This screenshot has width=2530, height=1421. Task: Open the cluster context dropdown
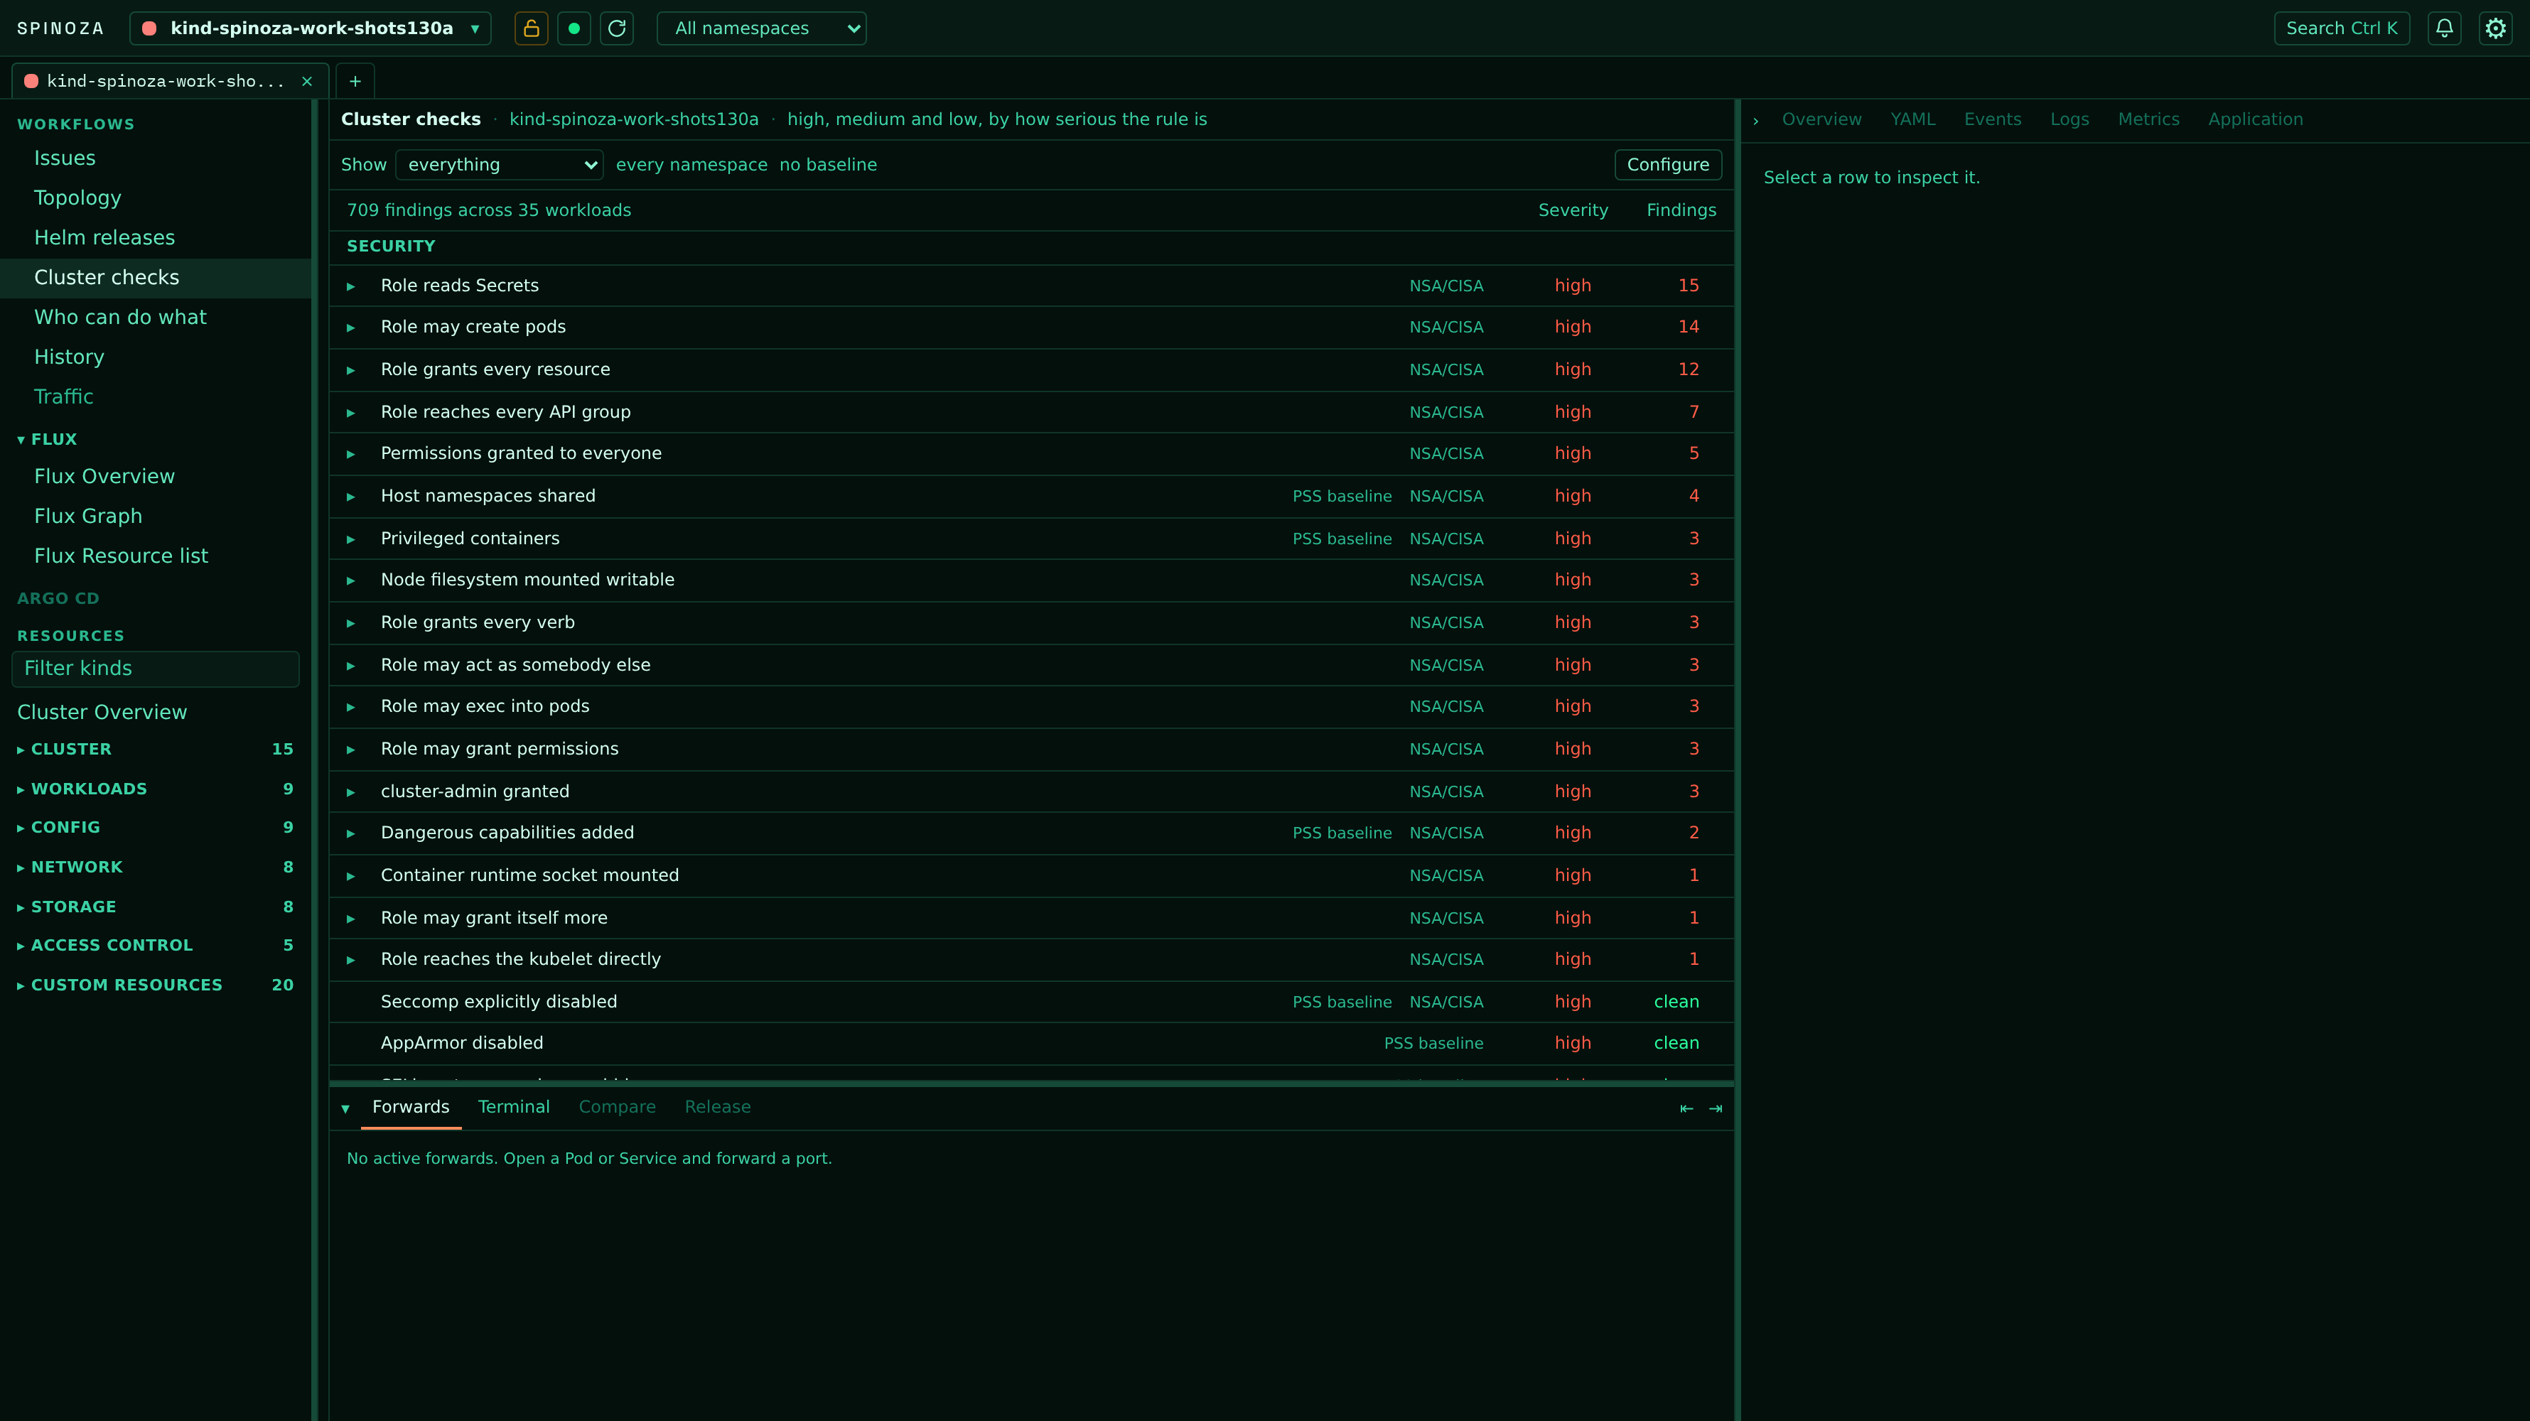[311, 28]
